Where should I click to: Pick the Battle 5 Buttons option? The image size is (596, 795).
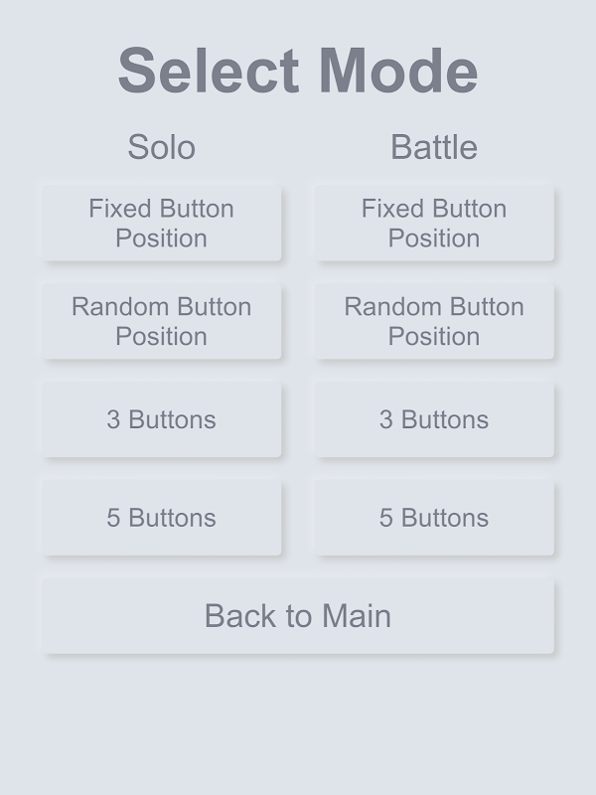coord(434,518)
